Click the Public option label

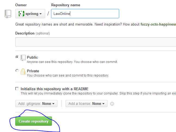(x=32, y=57)
